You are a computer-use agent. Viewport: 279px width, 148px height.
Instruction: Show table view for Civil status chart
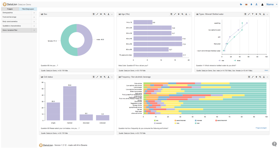(93, 77)
